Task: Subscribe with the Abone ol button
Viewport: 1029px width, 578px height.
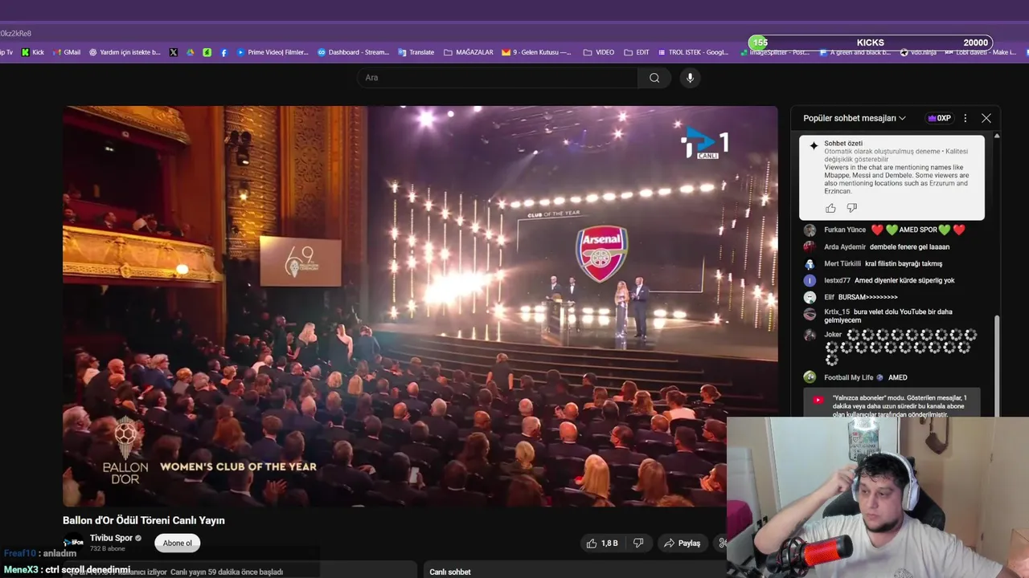Action: (177, 543)
